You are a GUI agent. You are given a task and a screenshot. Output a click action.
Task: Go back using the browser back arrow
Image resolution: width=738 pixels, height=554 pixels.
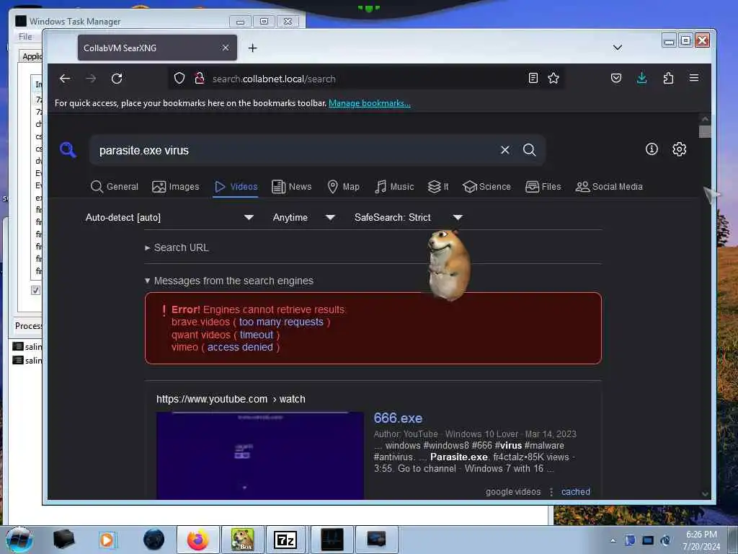click(65, 79)
